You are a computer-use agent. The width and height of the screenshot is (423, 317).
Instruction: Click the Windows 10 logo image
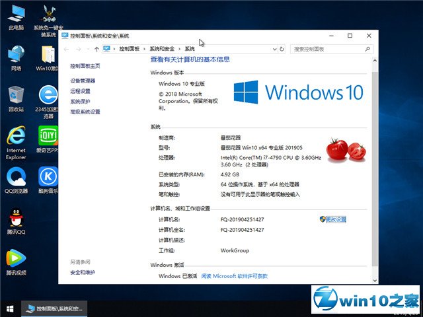[298, 92]
